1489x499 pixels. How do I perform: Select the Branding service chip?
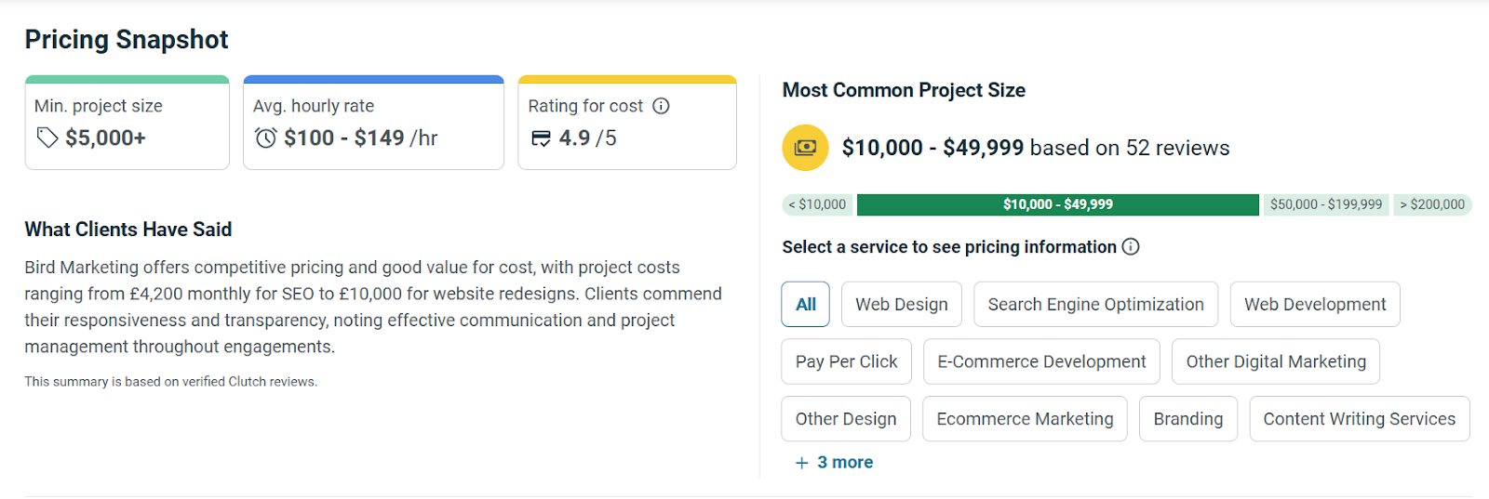click(1187, 419)
